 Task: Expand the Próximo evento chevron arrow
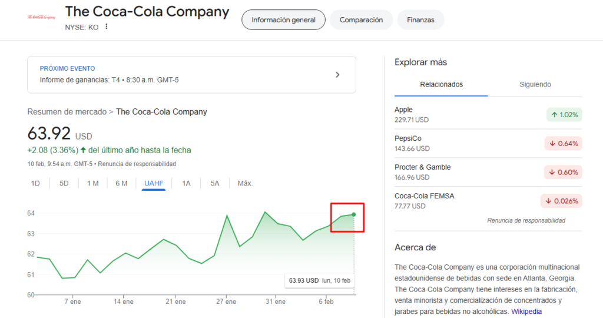coord(337,75)
